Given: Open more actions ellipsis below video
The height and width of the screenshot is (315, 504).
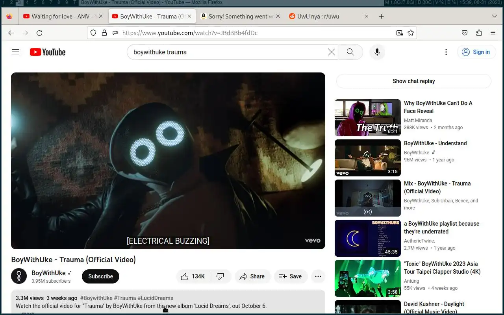Looking at the screenshot, I should click(x=318, y=276).
